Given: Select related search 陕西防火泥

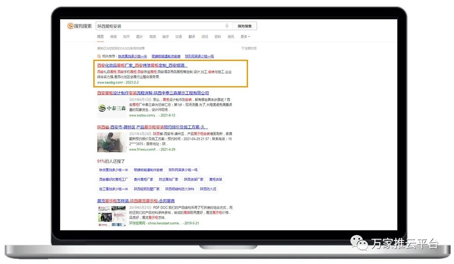Looking at the screenshot, I should pos(209,189).
